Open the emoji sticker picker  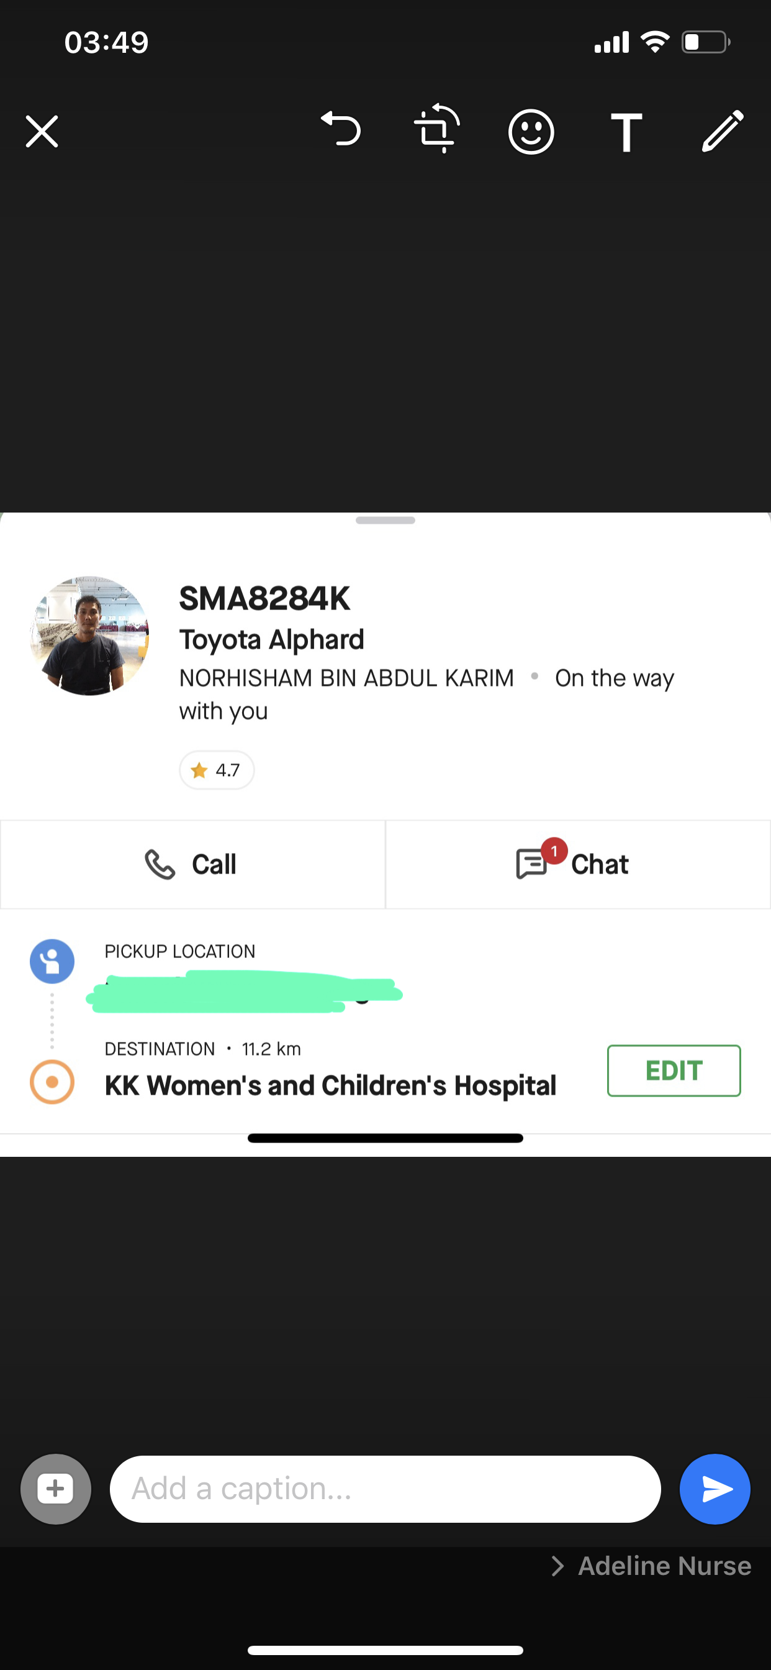pyautogui.click(x=531, y=132)
